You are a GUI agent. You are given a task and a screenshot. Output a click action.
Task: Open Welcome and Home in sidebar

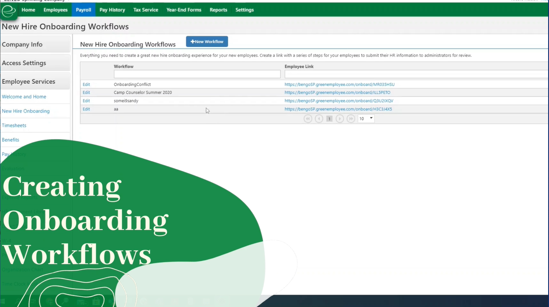(x=24, y=96)
